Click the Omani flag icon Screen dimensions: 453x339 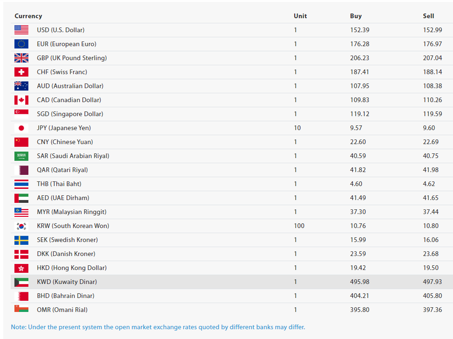pyautogui.click(x=21, y=309)
